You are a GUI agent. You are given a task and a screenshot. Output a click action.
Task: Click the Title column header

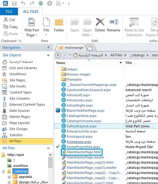(x=128, y=63)
